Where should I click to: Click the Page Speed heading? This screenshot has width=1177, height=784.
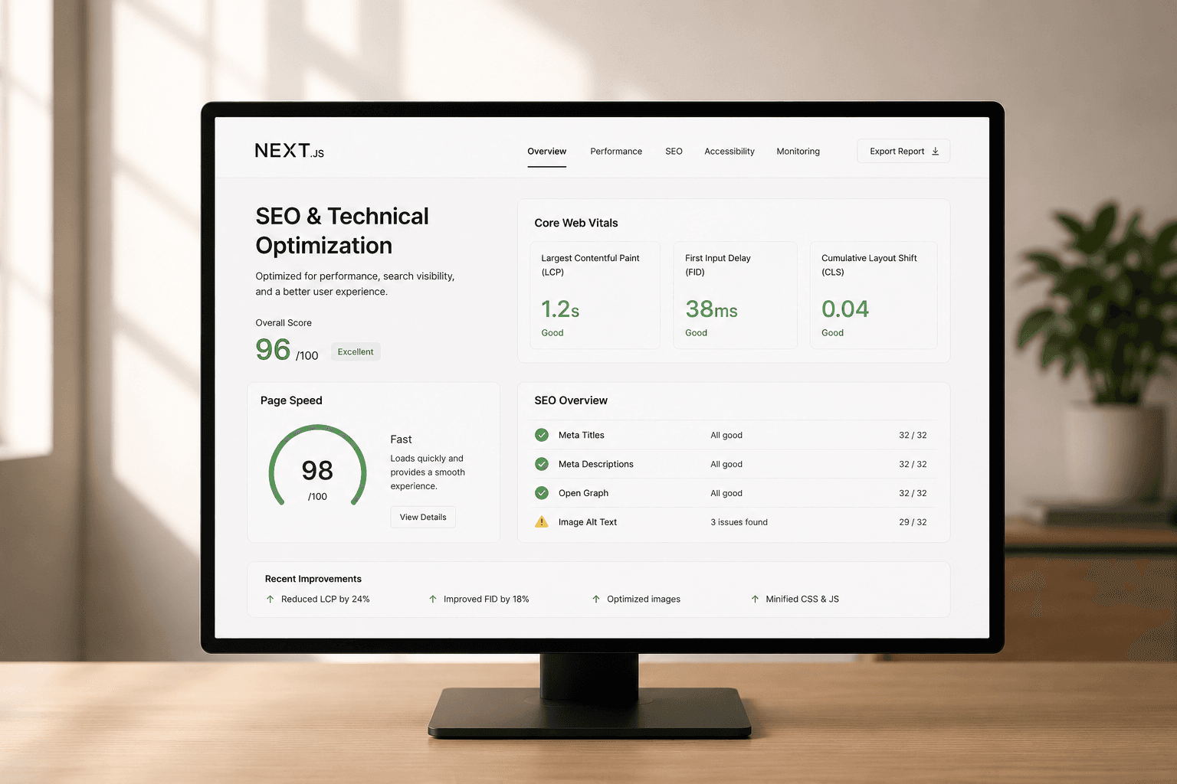291,400
